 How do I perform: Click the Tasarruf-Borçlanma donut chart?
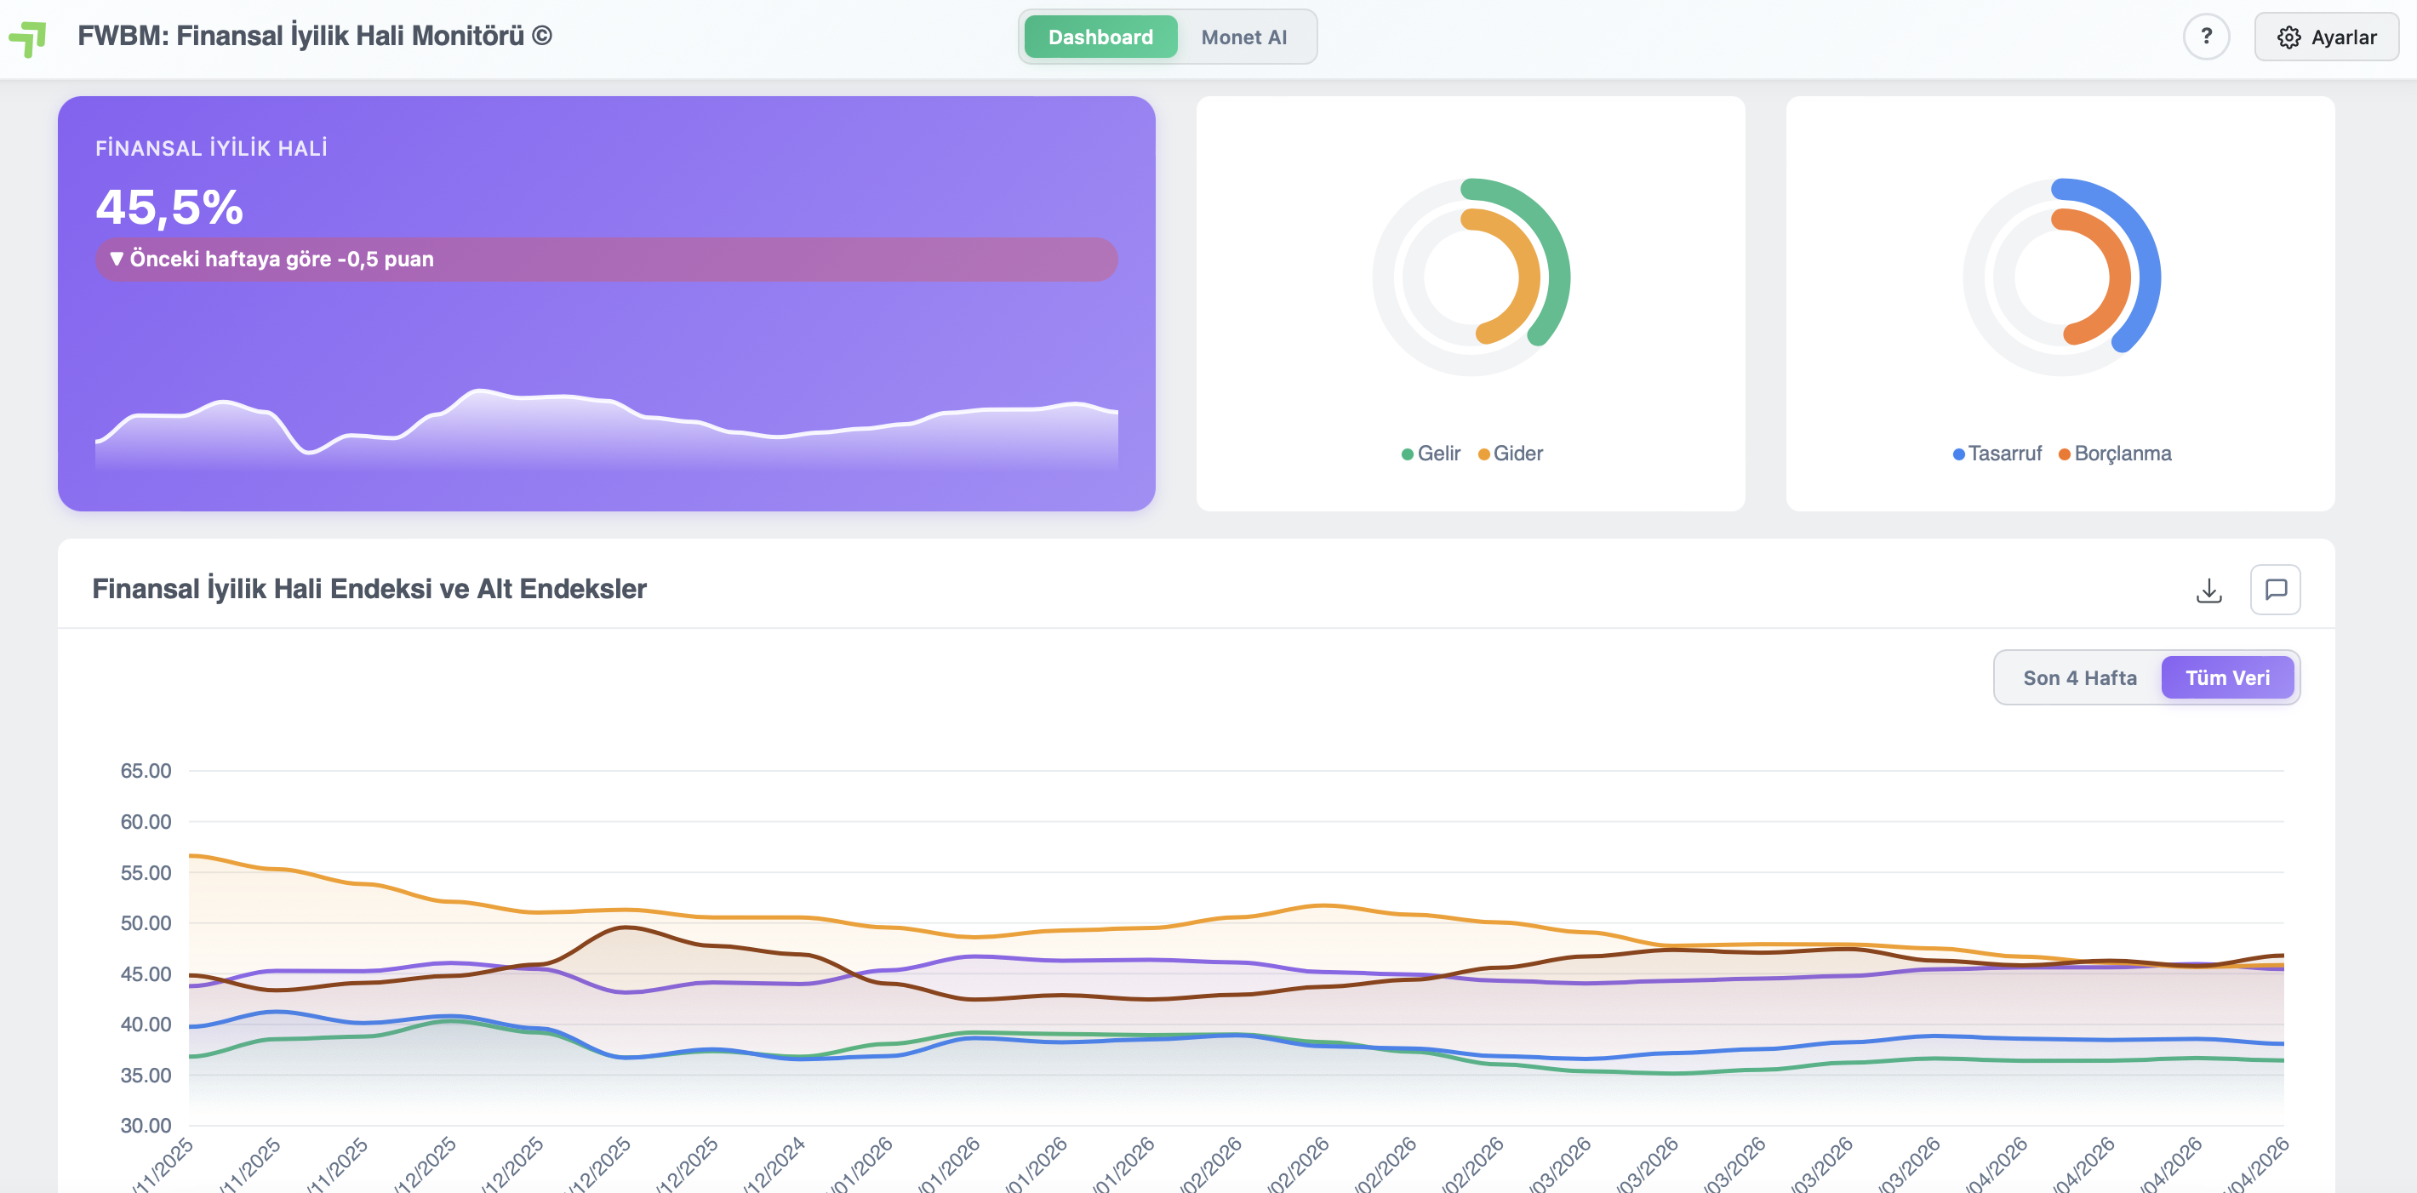(x=2060, y=277)
